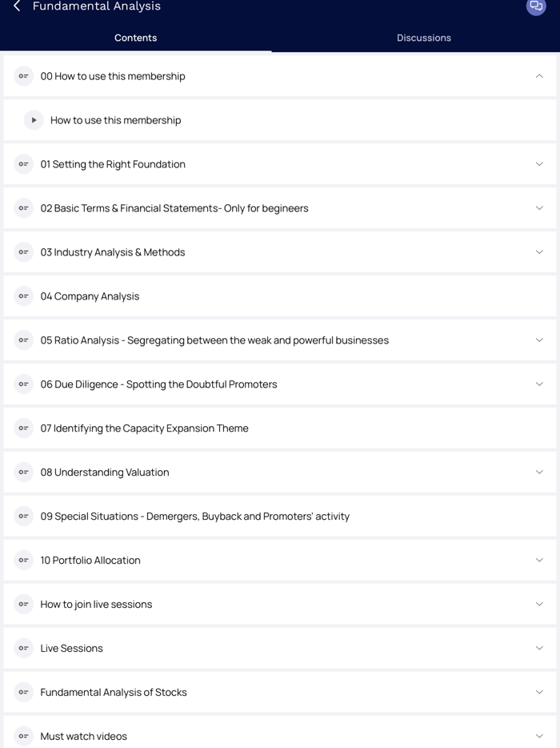This screenshot has width=560, height=748.
Task: Click play icon beside How to use this membership
Action: click(x=34, y=120)
